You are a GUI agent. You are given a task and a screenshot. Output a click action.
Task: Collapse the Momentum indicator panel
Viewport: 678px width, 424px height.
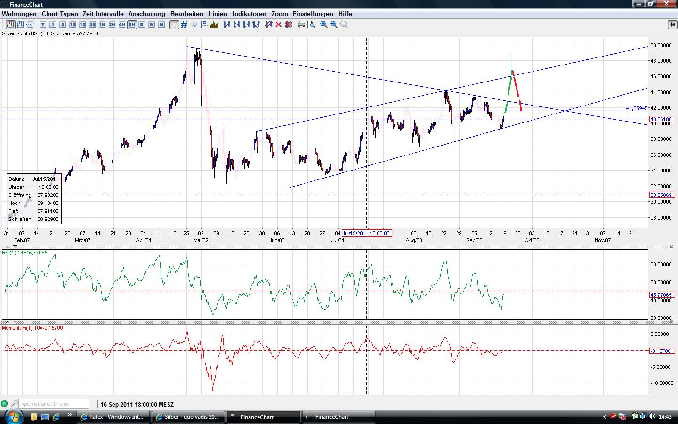tap(671, 322)
